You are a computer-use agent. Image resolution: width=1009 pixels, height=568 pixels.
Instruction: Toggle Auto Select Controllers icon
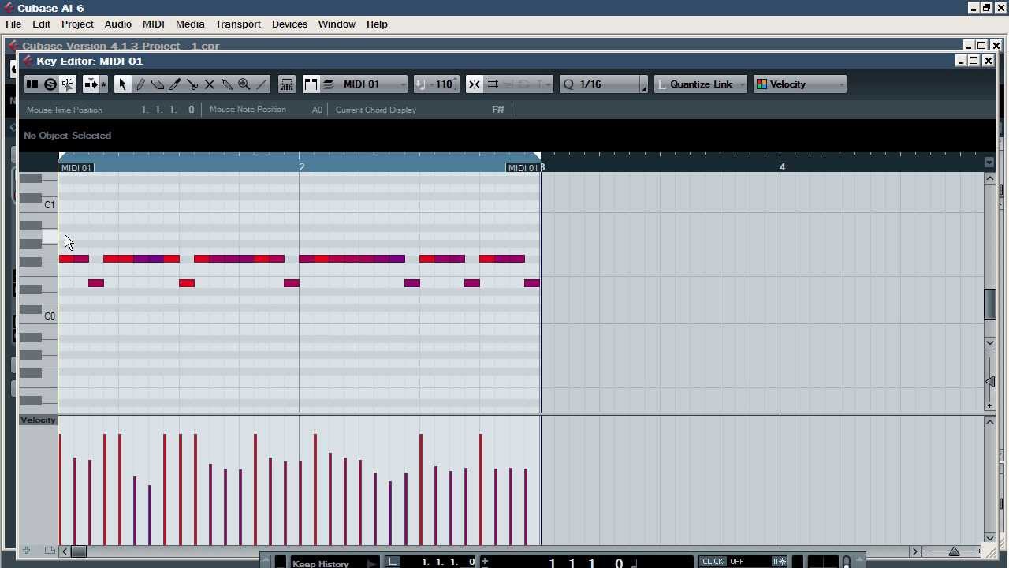click(287, 84)
